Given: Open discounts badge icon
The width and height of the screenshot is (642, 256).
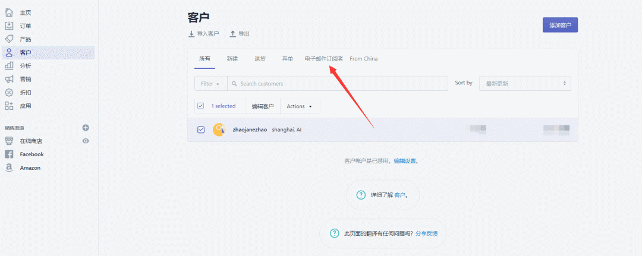Looking at the screenshot, I should (x=9, y=93).
